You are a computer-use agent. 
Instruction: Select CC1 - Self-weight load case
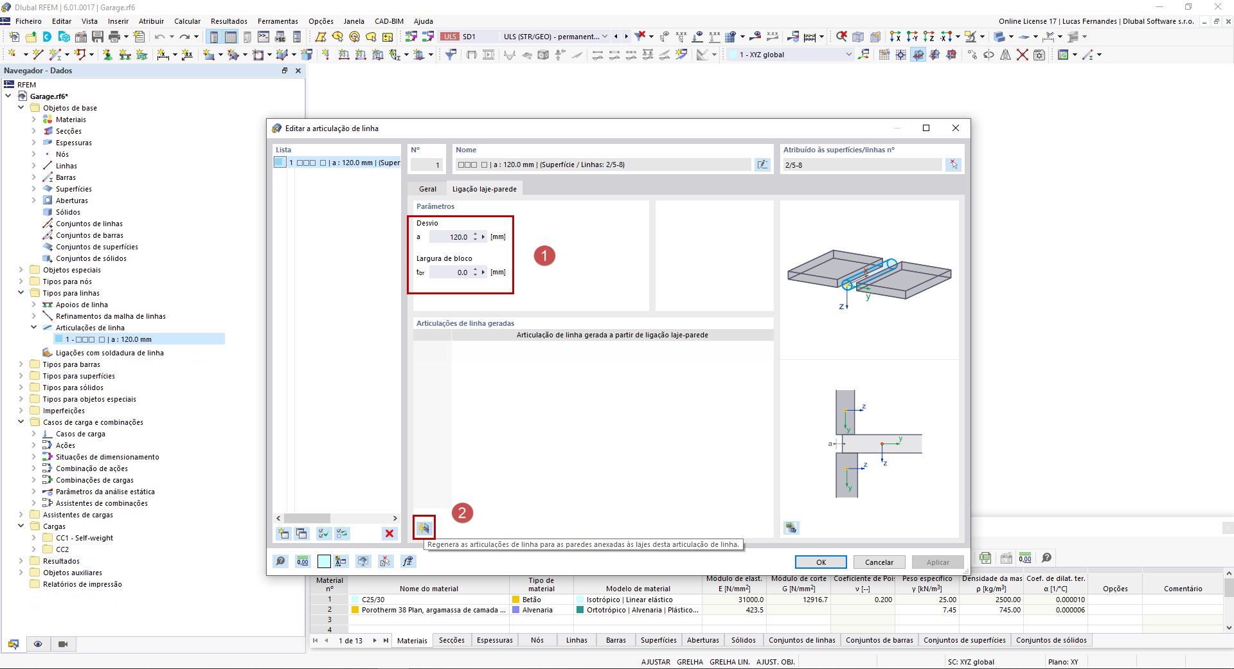[84, 538]
